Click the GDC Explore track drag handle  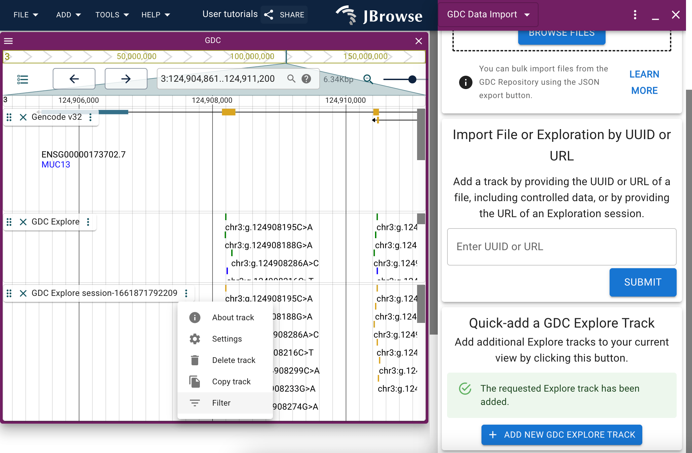9,222
